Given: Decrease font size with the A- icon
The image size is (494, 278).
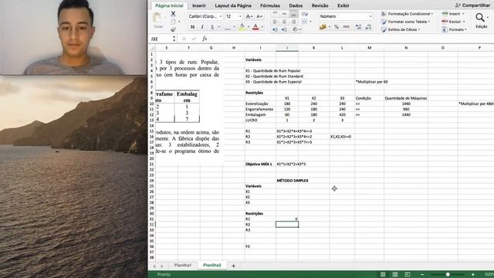Looking at the screenshot, I should [x=259, y=16].
